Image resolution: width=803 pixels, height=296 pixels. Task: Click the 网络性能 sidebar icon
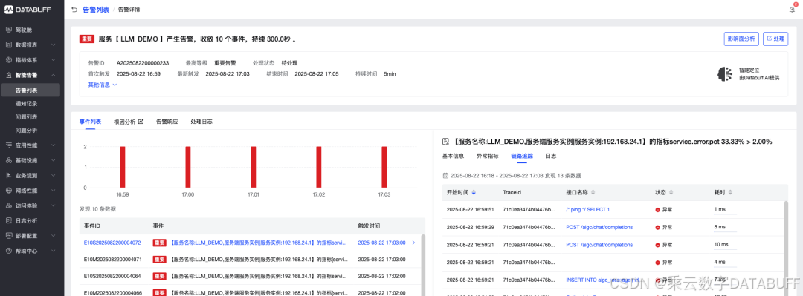tap(9, 190)
